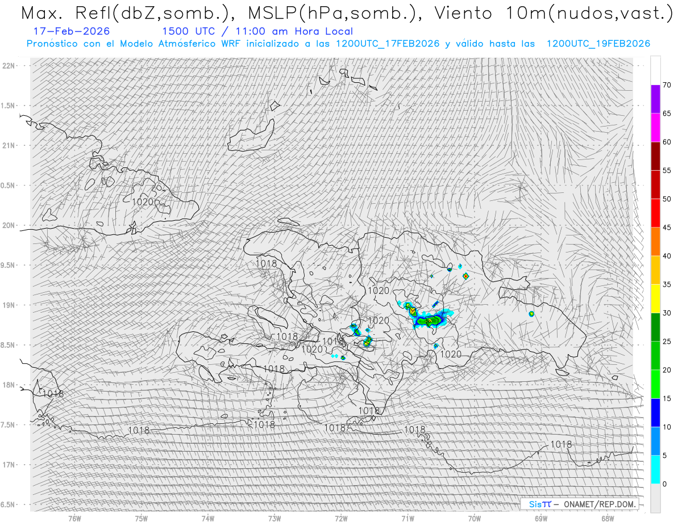This screenshot has width=682, height=526.
Task: Click the '70W' longitude axis label
Action: coord(475,518)
